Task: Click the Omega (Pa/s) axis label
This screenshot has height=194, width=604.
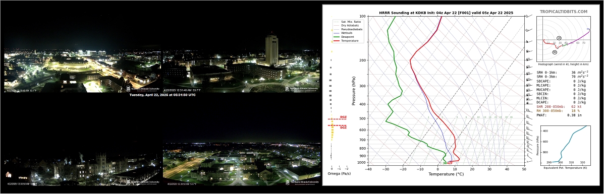Action: (339, 173)
